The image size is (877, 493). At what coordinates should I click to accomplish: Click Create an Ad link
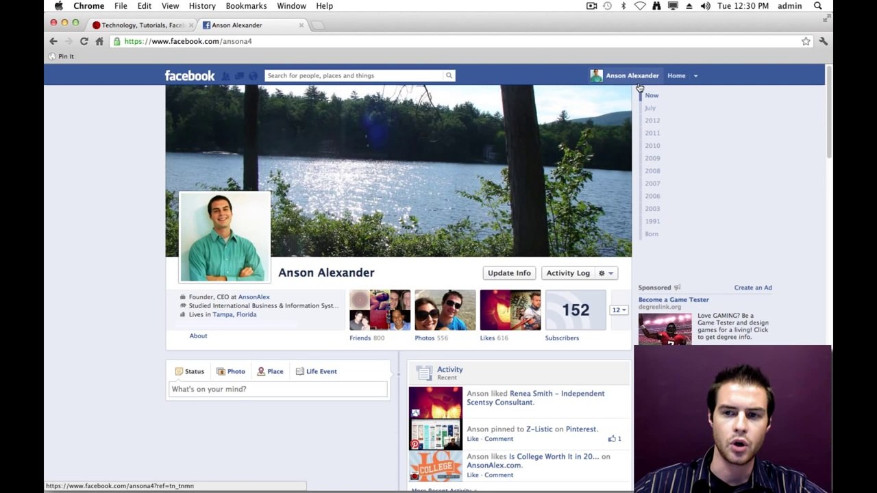tap(753, 288)
